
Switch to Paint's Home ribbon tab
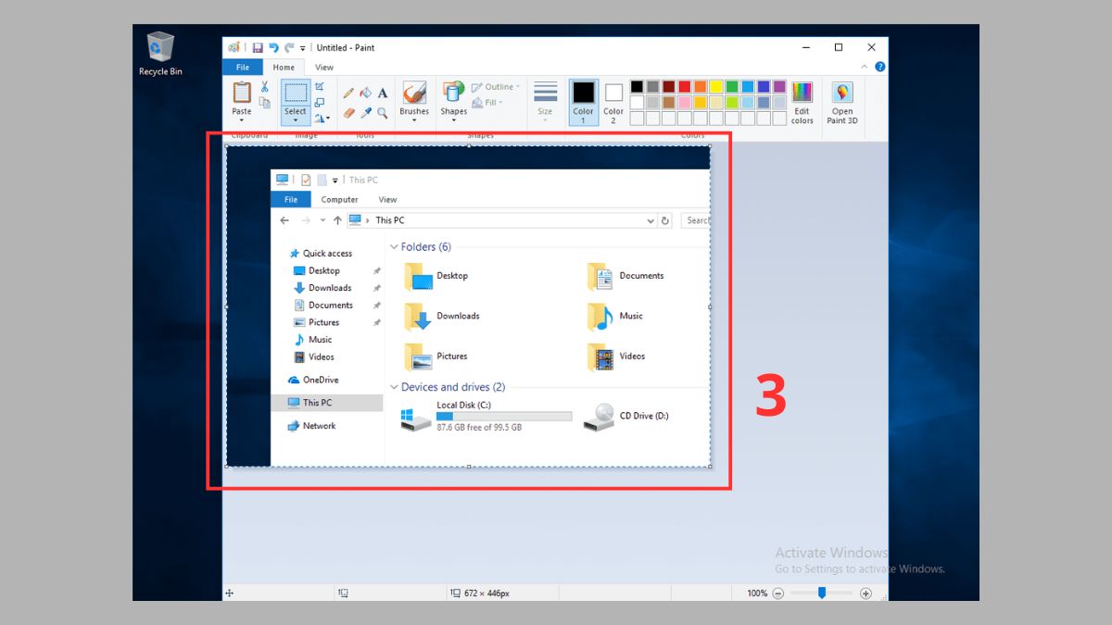pyautogui.click(x=284, y=68)
